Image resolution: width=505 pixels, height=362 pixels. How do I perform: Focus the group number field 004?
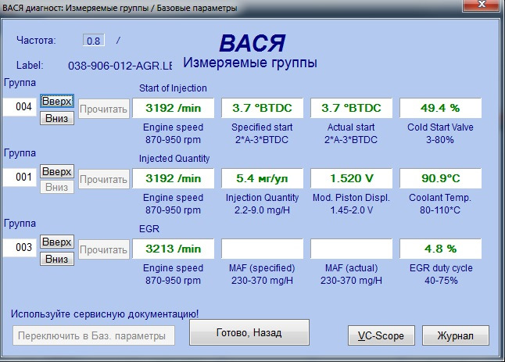[x=20, y=106]
